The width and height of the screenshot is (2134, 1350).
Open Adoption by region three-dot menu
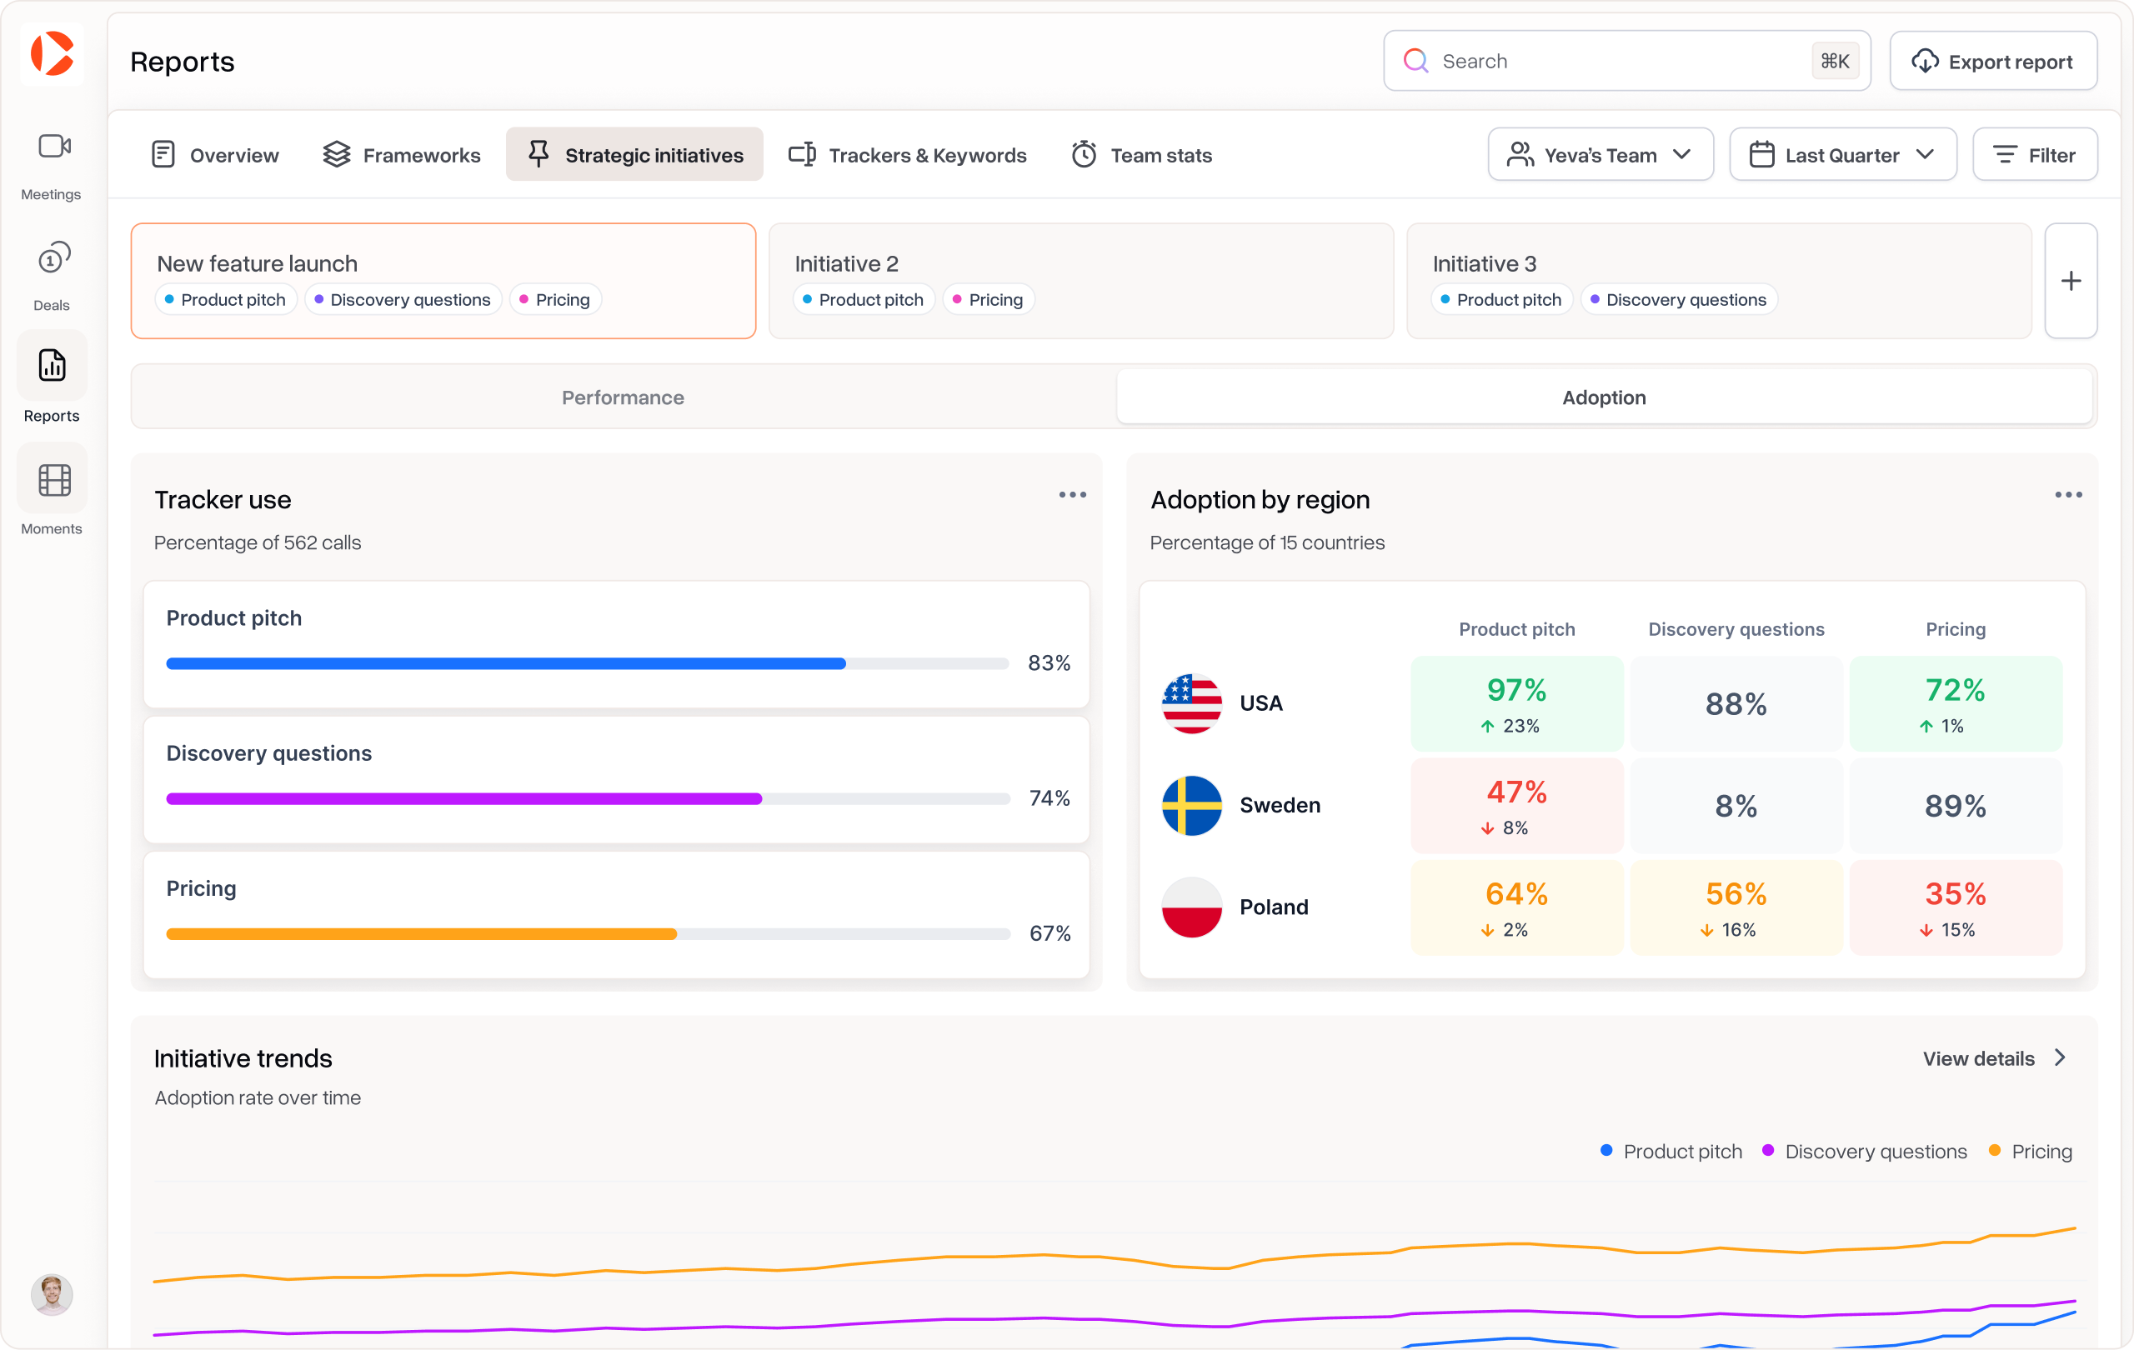click(2067, 495)
